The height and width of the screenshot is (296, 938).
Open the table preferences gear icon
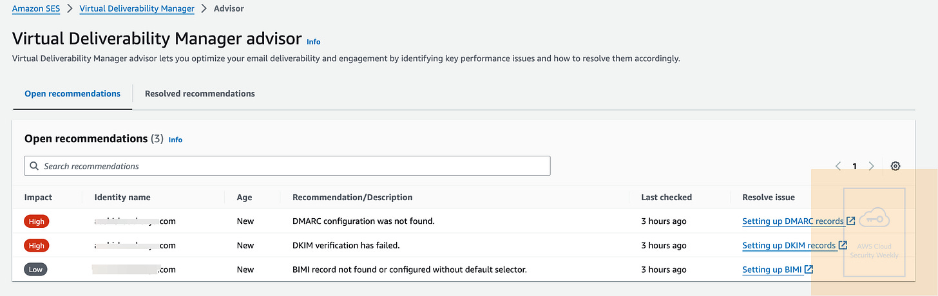(x=895, y=166)
